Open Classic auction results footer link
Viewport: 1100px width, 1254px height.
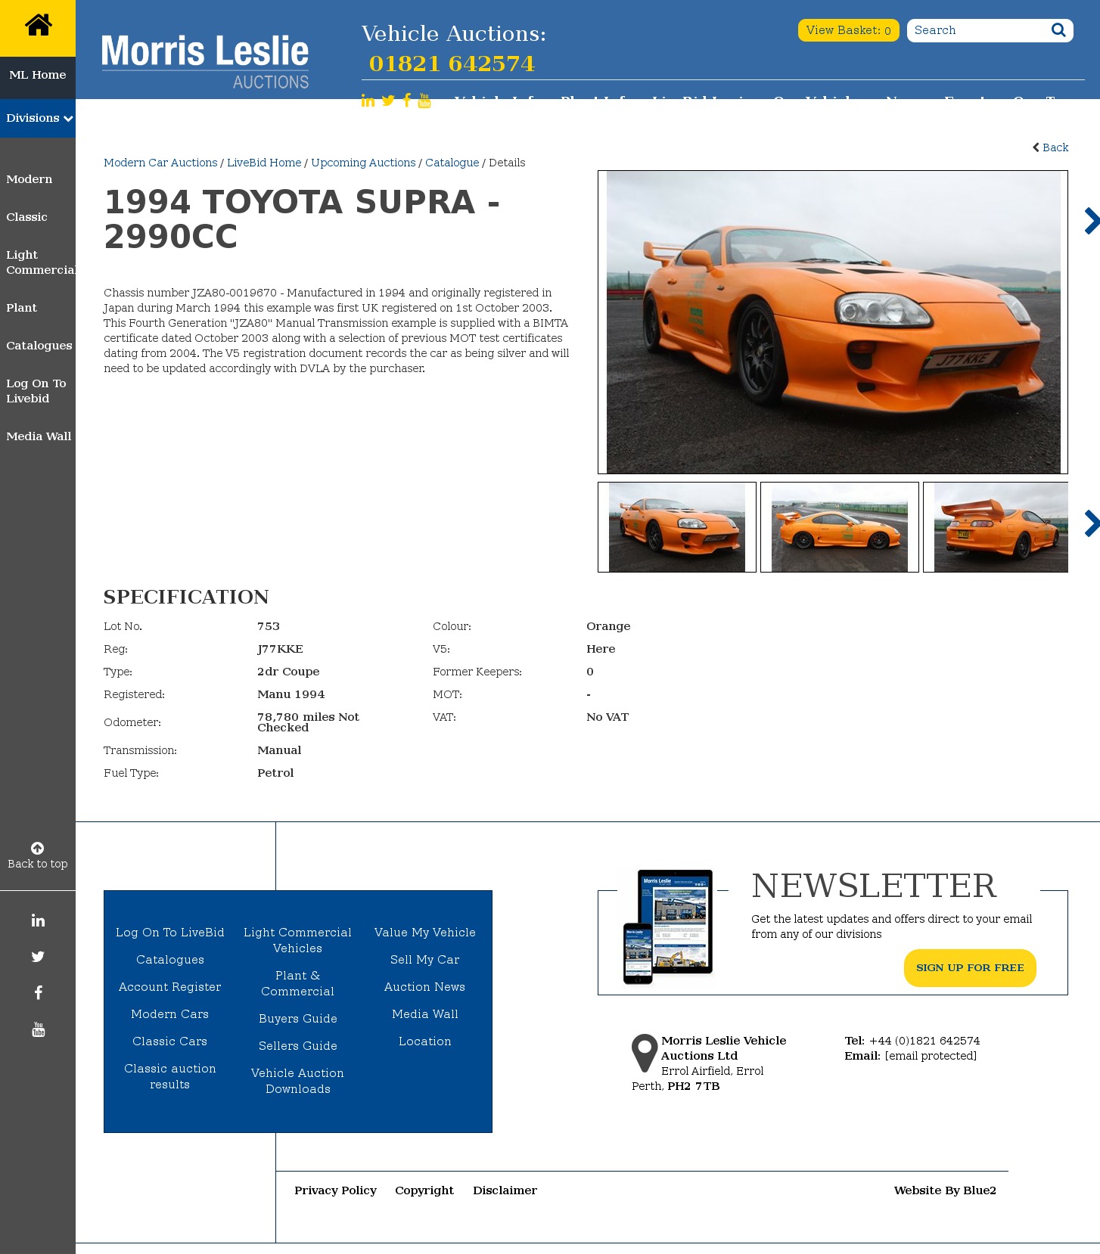click(x=170, y=1076)
